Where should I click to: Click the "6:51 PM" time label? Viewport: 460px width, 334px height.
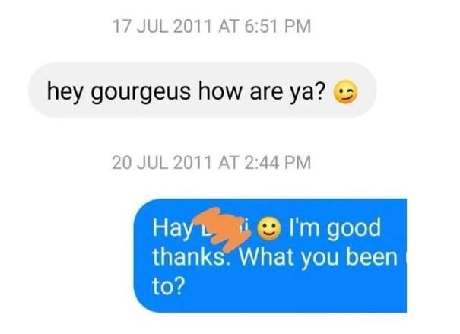(277, 26)
